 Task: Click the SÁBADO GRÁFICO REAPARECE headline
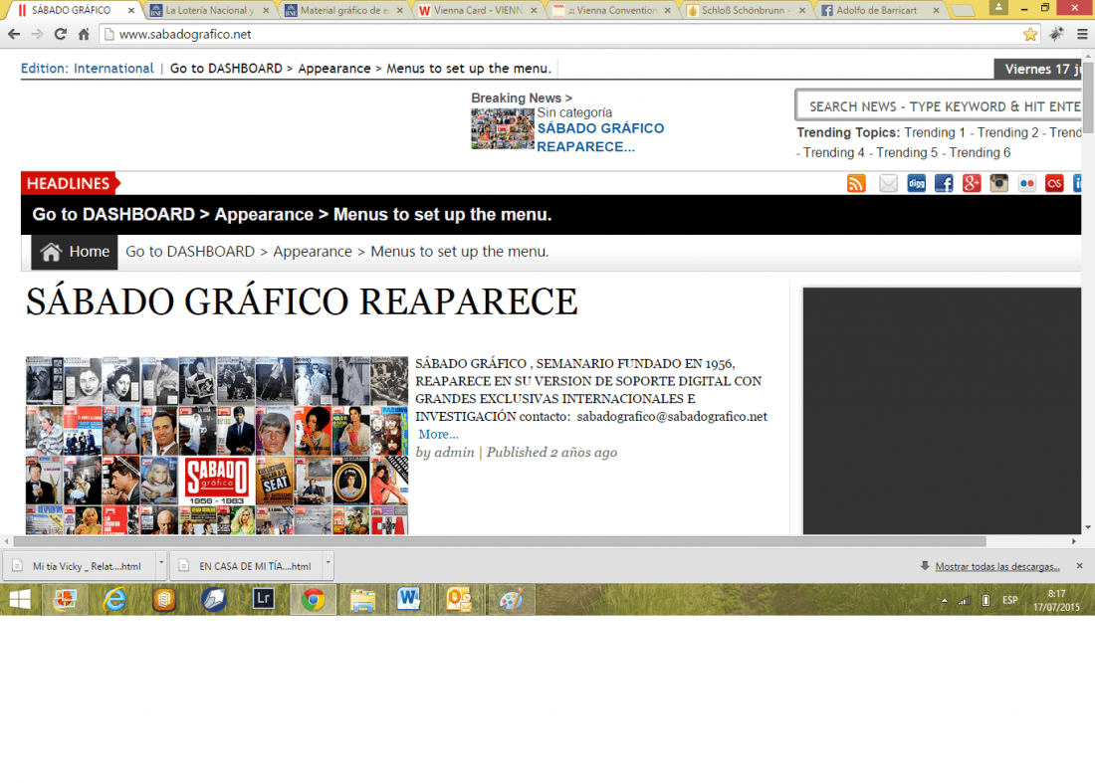click(302, 302)
